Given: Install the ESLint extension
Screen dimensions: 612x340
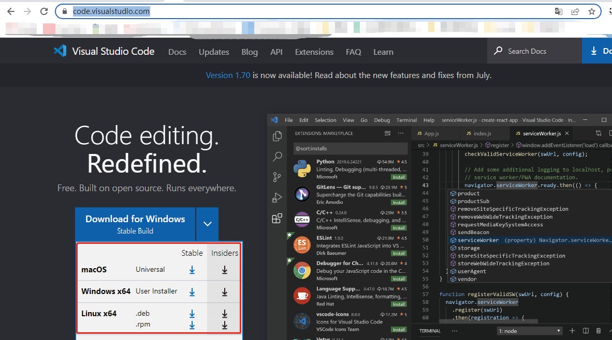Looking at the screenshot, I should coord(399,253).
